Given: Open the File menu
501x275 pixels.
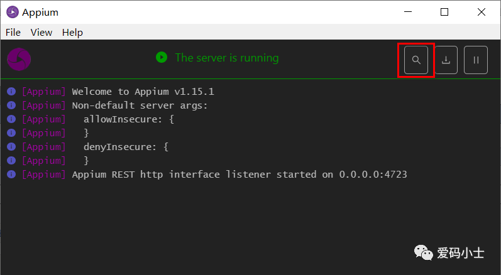Looking at the screenshot, I should 13,32.
